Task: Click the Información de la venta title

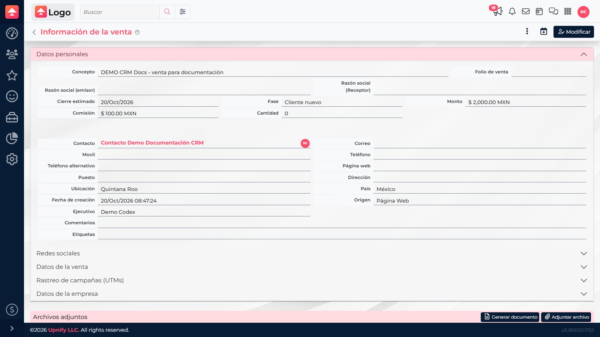Action: 86,32
